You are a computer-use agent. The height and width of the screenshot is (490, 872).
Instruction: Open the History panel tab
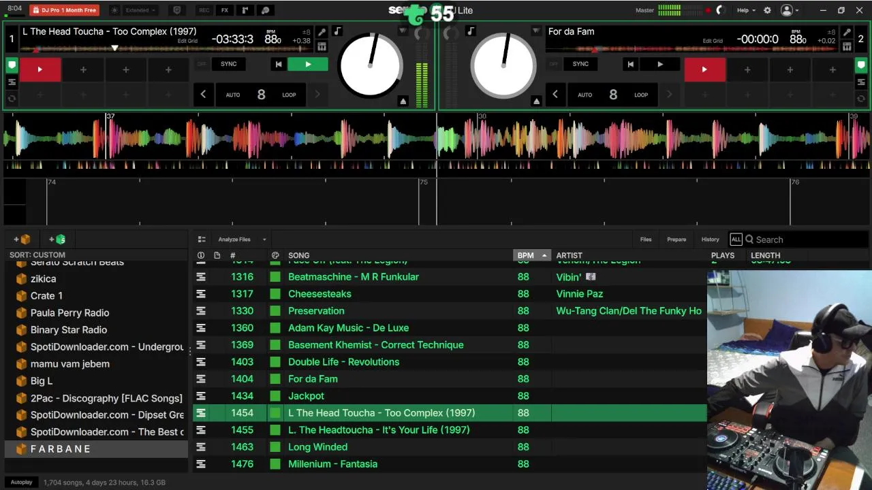pos(710,240)
